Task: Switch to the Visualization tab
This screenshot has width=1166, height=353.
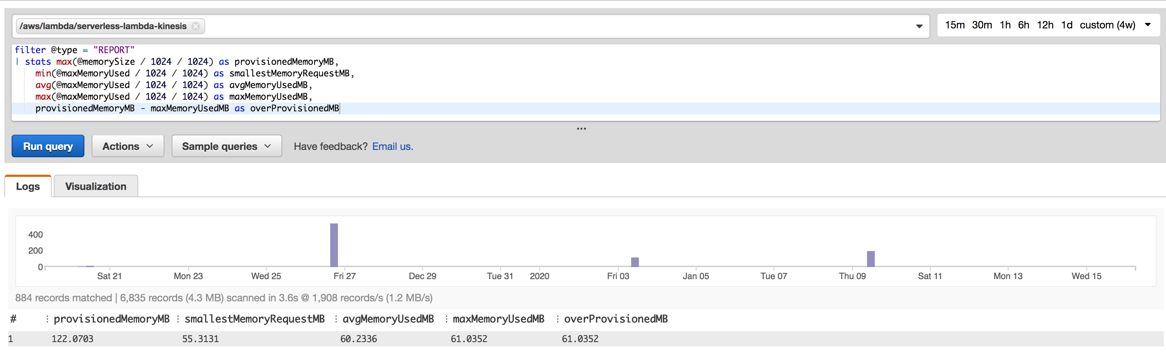Action: coord(96,186)
